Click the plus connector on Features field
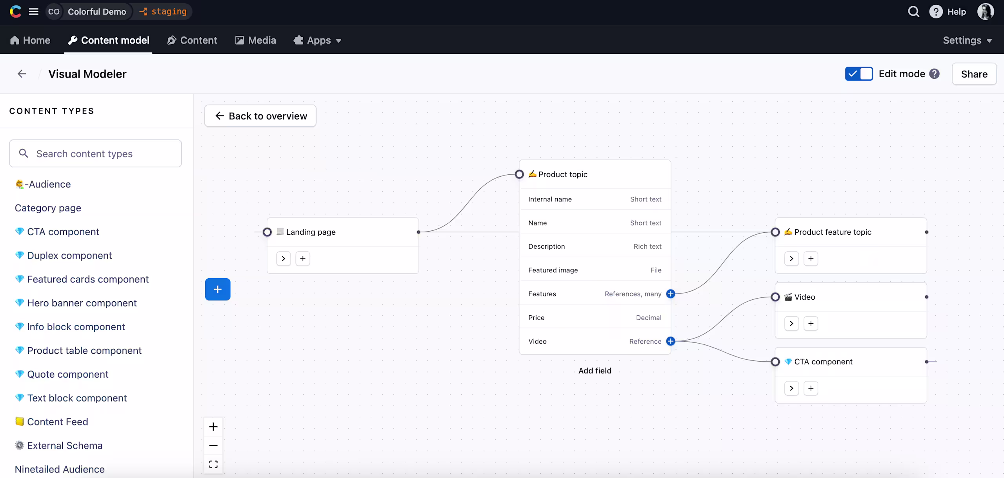Image resolution: width=1004 pixels, height=478 pixels. (x=671, y=294)
